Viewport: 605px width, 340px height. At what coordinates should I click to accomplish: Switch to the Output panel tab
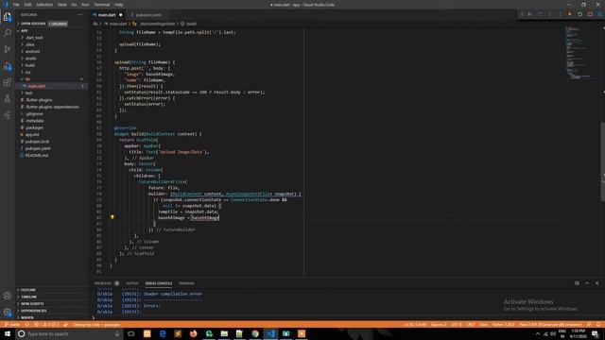132,283
